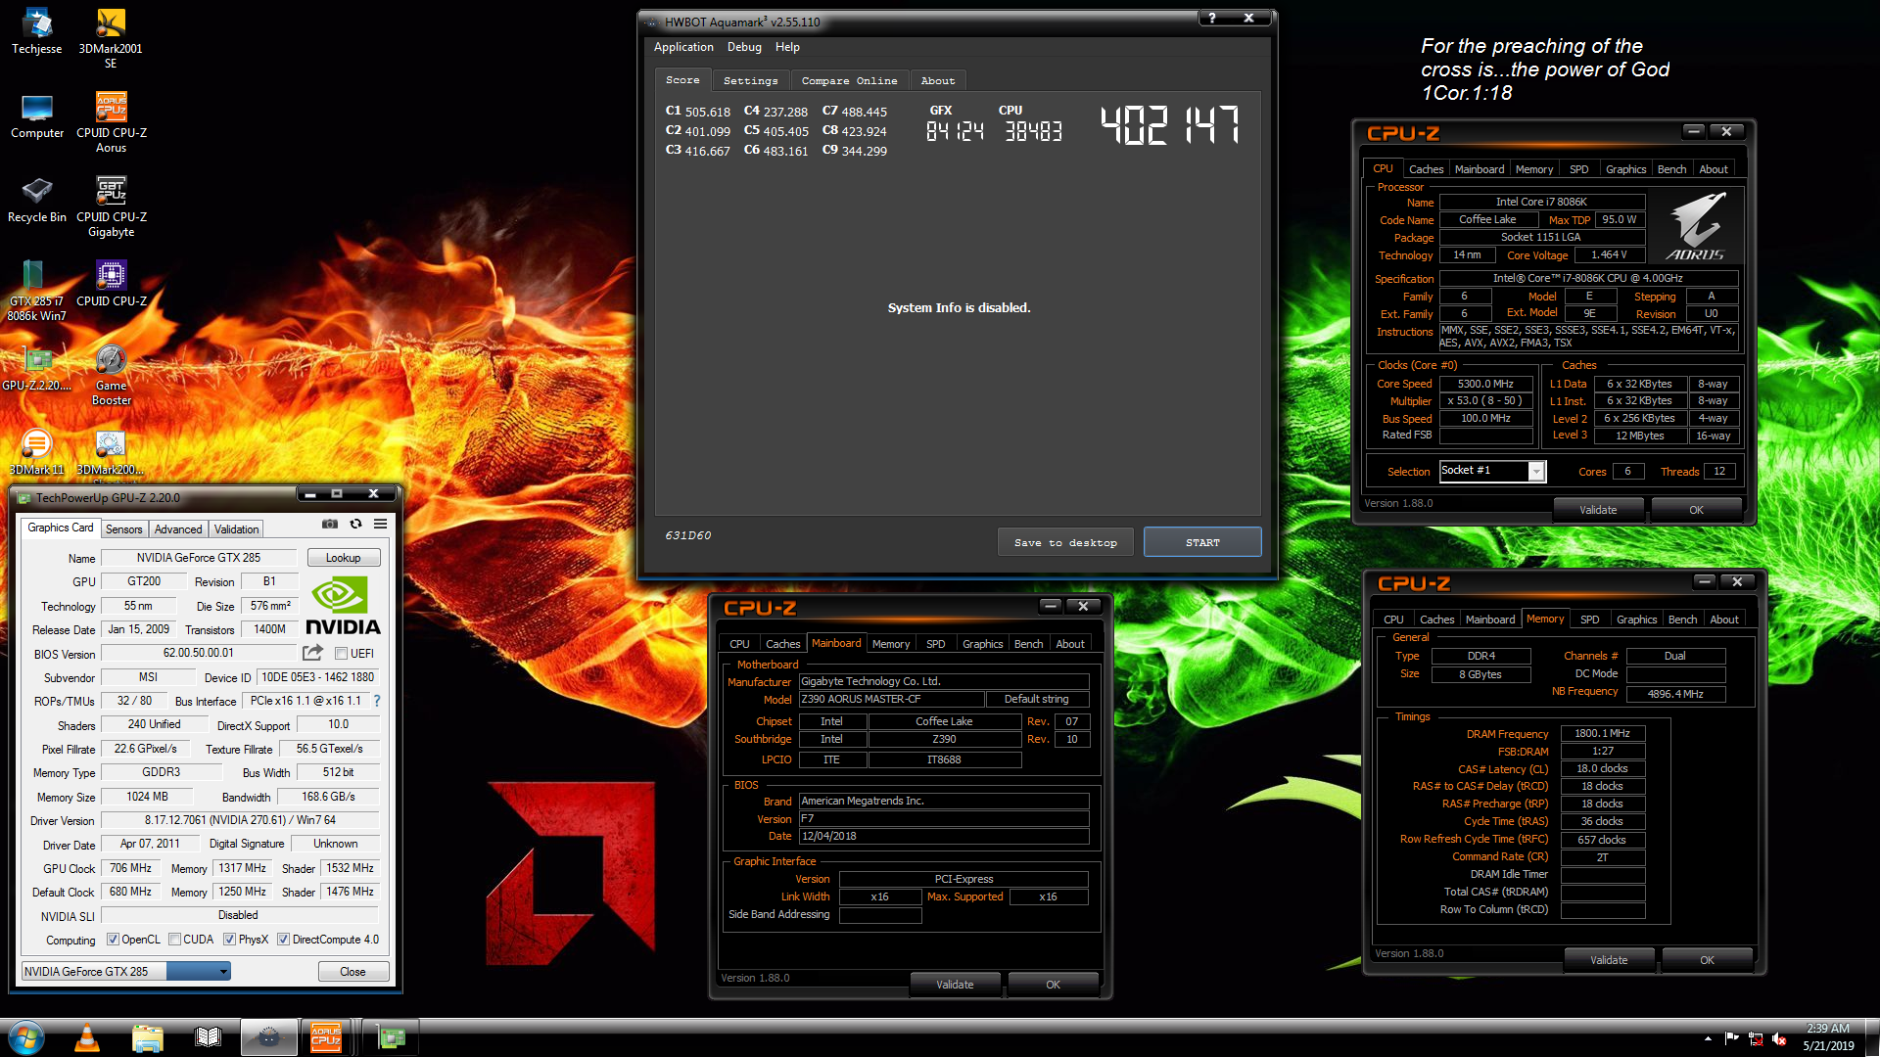Image resolution: width=1880 pixels, height=1057 pixels.
Task: Click Validate in the Memory CPU-Z window
Action: (1609, 960)
